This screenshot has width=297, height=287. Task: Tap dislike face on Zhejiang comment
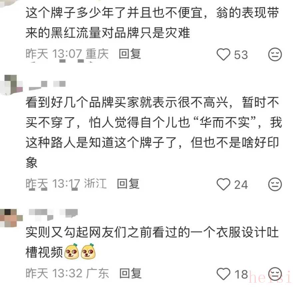click(x=275, y=184)
